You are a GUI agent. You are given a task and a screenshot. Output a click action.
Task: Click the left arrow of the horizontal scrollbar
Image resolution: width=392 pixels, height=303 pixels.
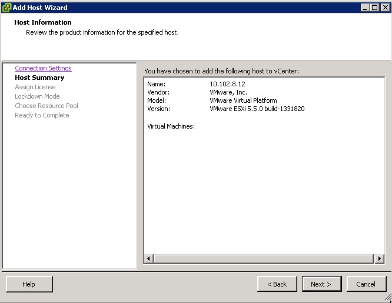148,258
